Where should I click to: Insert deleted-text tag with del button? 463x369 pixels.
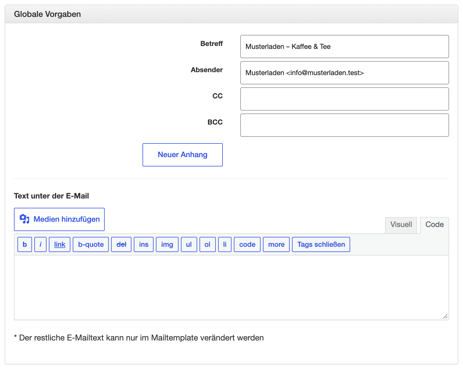coord(121,244)
